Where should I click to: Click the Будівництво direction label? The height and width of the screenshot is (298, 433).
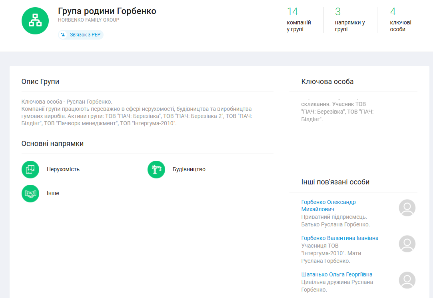pyautogui.click(x=189, y=169)
